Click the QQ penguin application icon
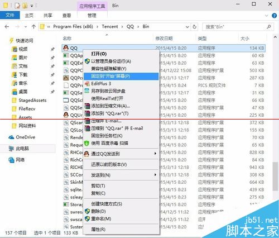 coord(65,48)
